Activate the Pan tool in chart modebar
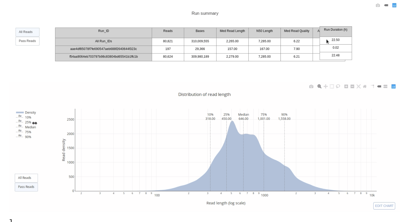Viewport: 406px width, 222px height. 325,87
